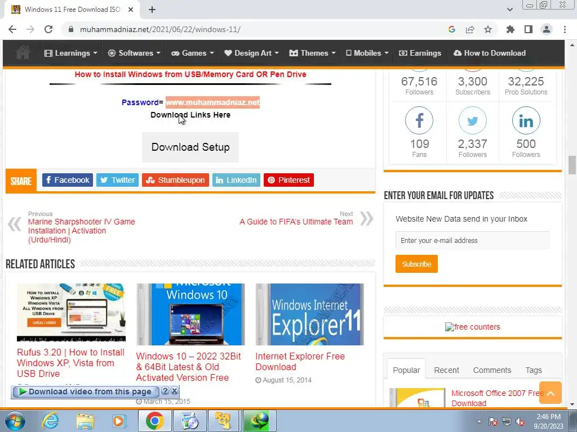Screen dimensions: 577x432
Task: Click the browser address bar URL
Action: [x=160, y=29]
